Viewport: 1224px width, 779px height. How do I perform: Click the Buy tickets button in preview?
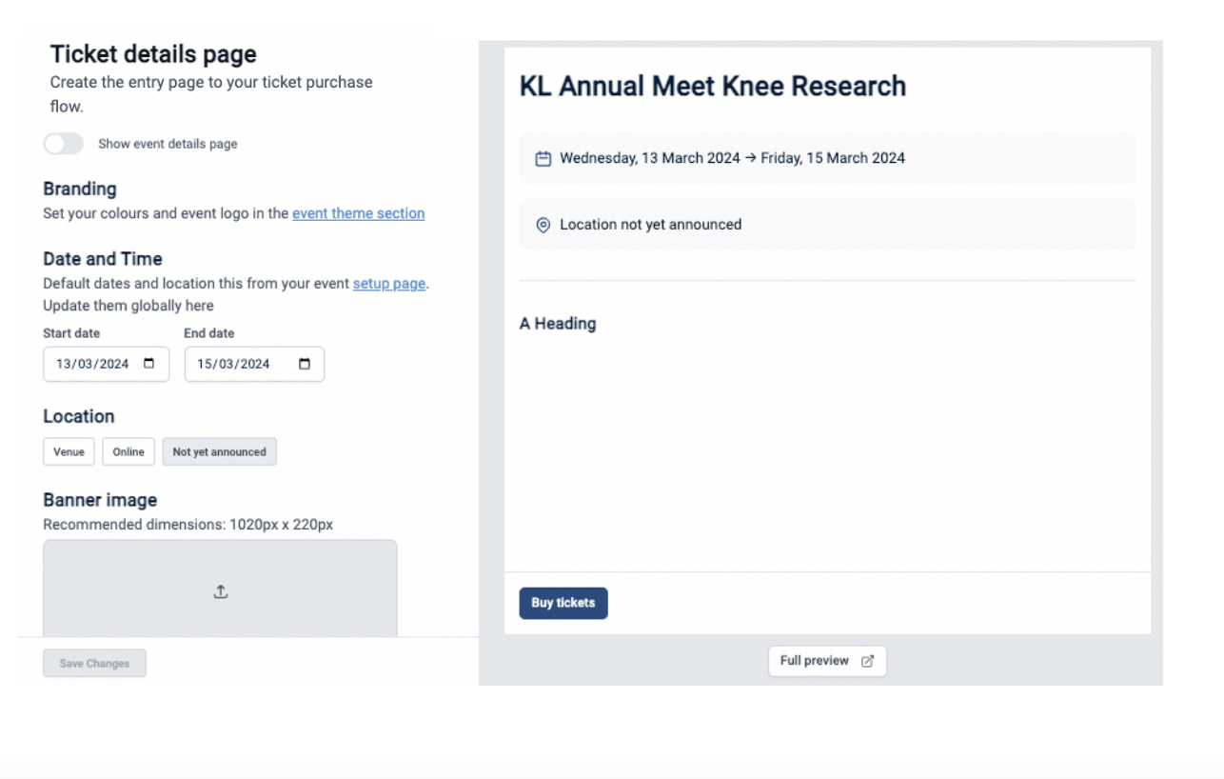(563, 603)
